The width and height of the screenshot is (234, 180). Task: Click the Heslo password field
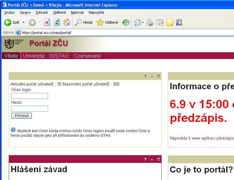(x=30, y=108)
